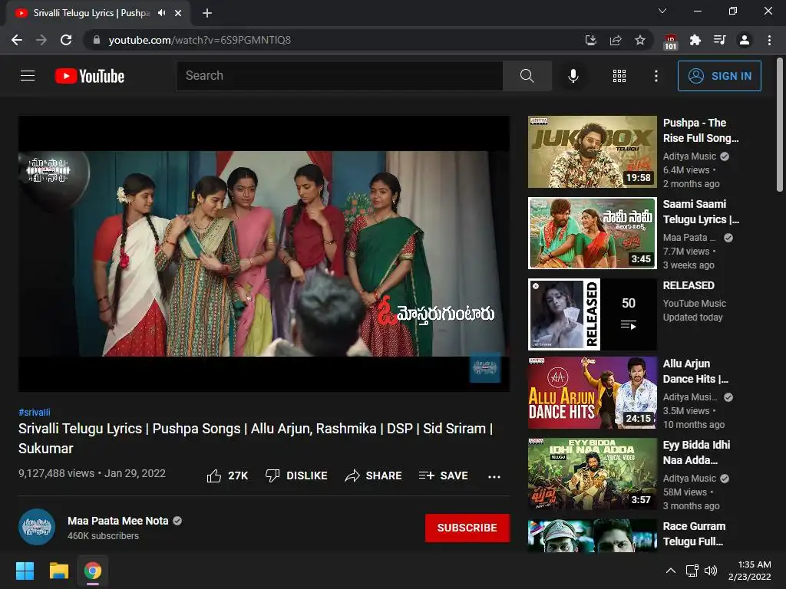Show hidden system tray icons chevron
Viewport: 786px width, 589px height.
coord(670,571)
